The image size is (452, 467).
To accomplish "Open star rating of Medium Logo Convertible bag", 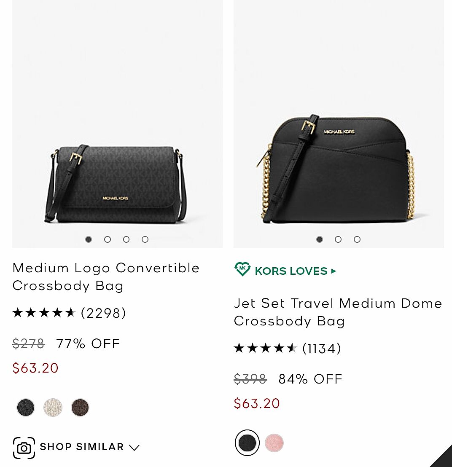I will click(44, 313).
